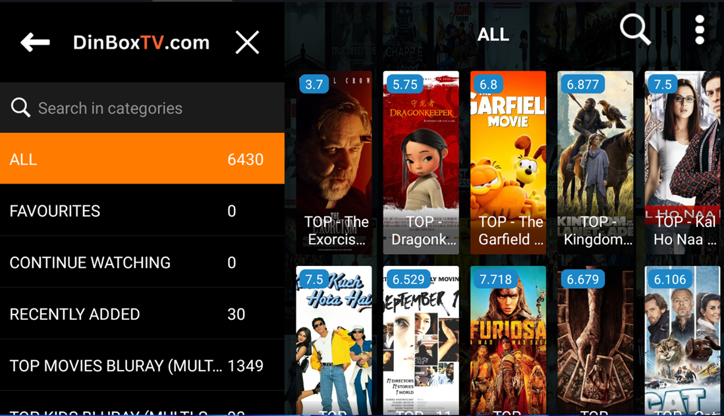Click the DinBoxTV.com logo
Screen dimensions: 724x416
tap(141, 42)
